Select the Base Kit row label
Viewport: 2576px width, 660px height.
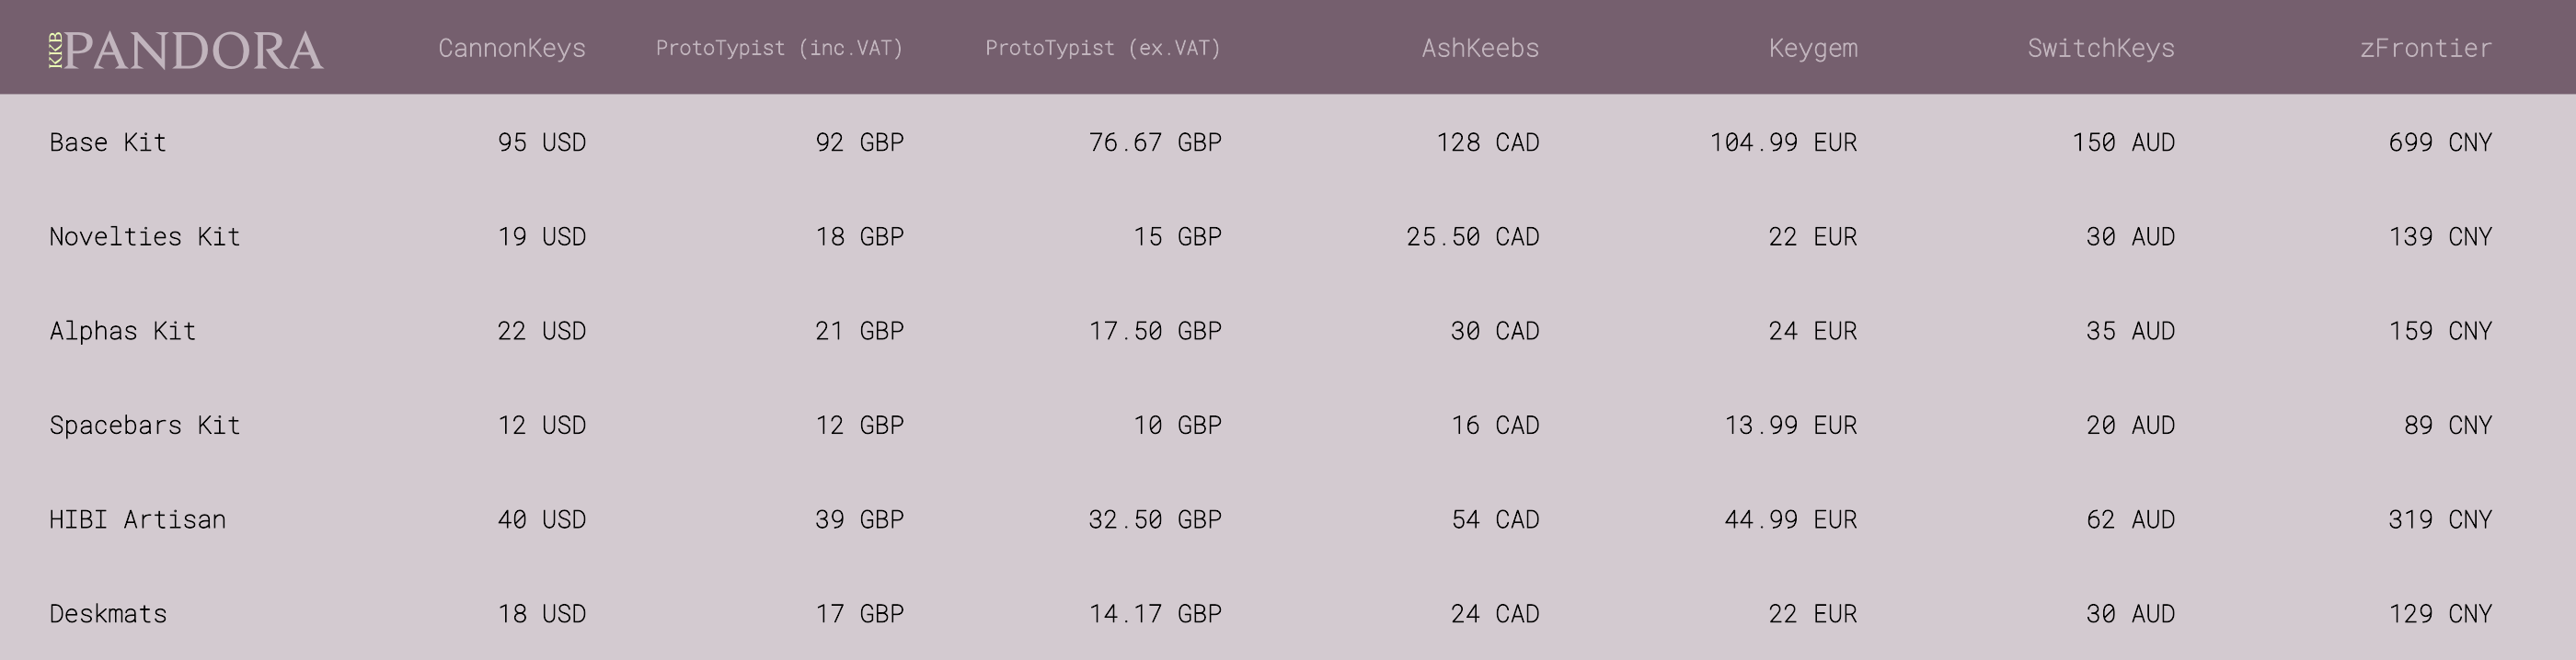click(x=108, y=142)
